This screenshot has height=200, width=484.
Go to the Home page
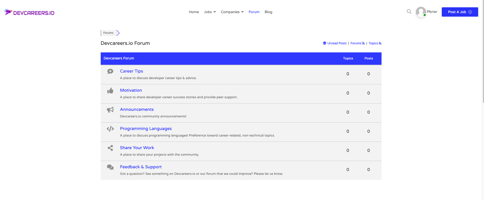194,12
